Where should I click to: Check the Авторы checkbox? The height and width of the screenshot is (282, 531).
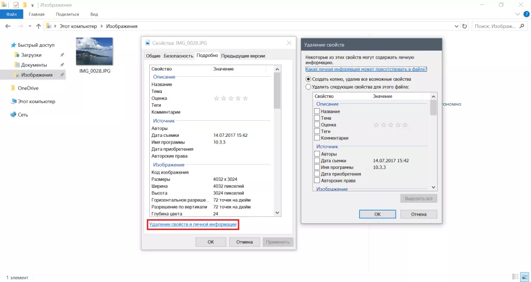click(317, 154)
